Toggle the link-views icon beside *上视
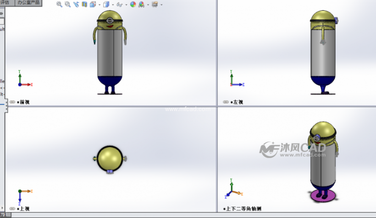376x218 pixels. (12, 209)
